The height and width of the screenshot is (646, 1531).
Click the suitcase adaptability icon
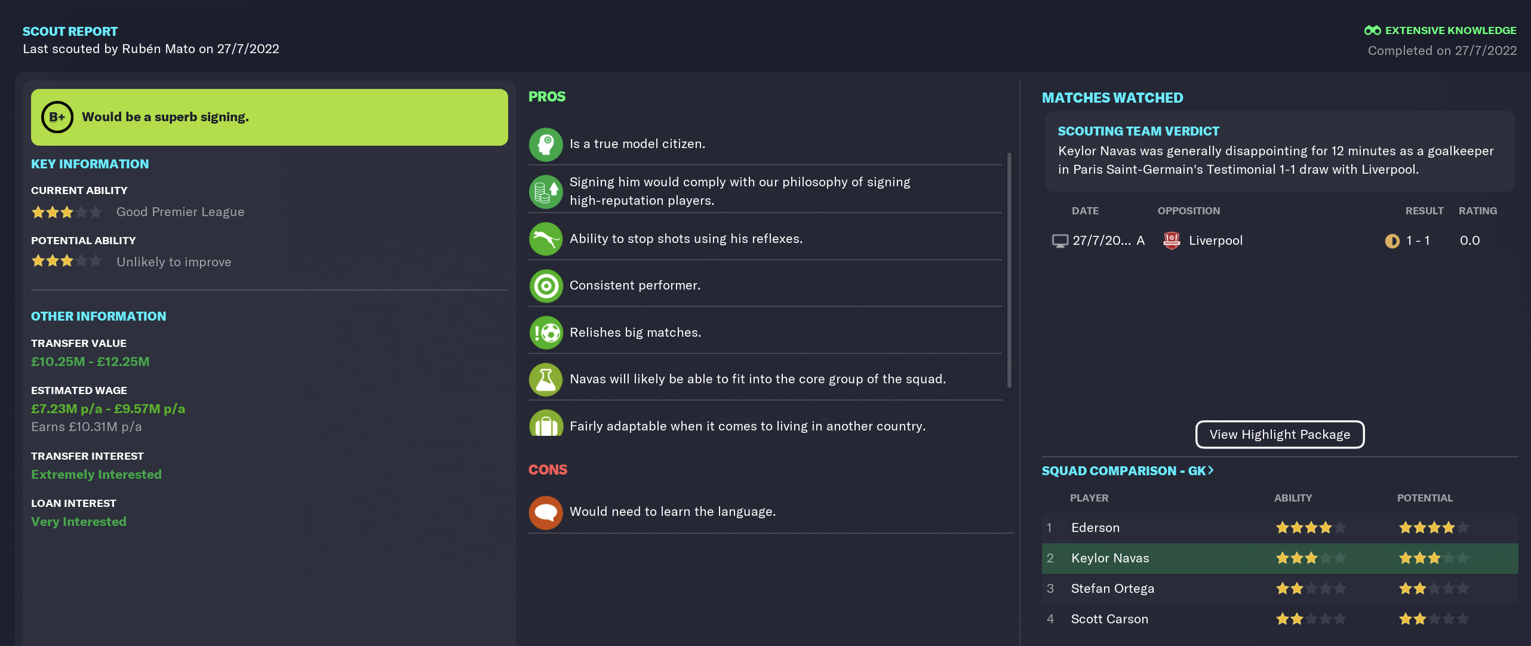[x=546, y=423]
